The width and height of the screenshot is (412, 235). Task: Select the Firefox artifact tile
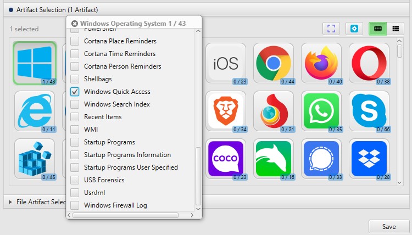pos(321,63)
